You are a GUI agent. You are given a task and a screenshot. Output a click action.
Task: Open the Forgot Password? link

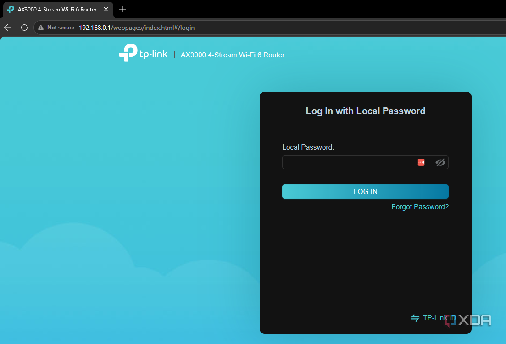(x=420, y=207)
